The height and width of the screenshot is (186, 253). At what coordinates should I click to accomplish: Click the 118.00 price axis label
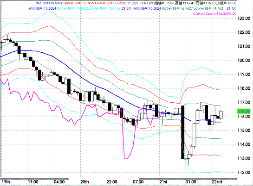click(x=244, y=88)
